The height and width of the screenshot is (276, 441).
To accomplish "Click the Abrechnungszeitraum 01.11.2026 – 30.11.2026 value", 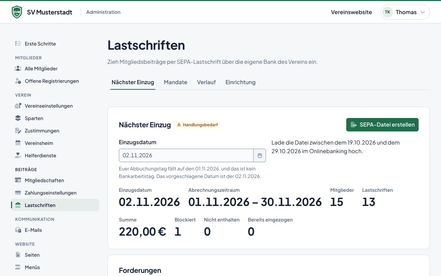I will click(255, 202).
